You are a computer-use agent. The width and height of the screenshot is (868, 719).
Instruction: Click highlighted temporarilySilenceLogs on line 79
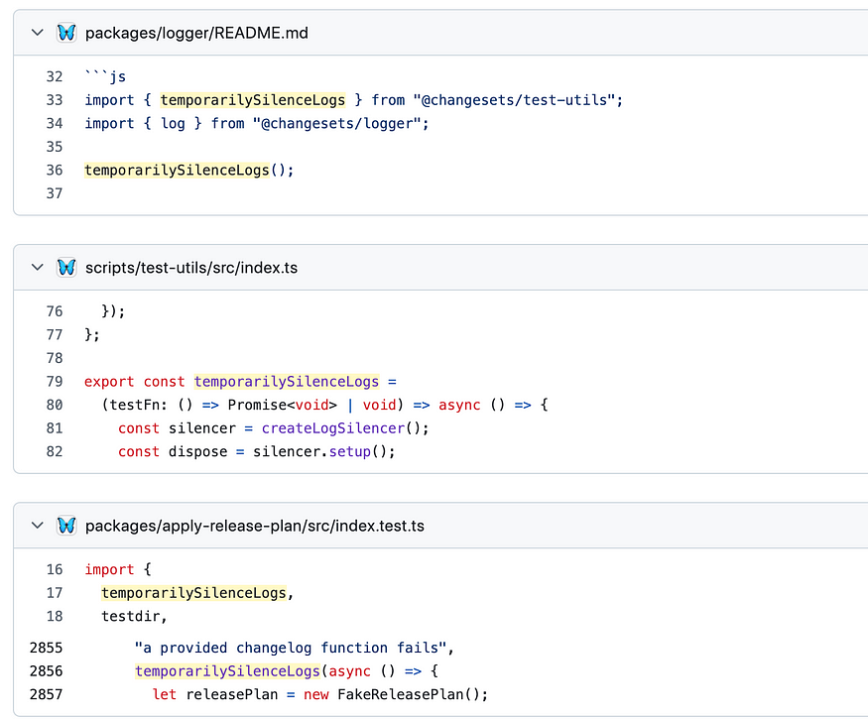287,382
